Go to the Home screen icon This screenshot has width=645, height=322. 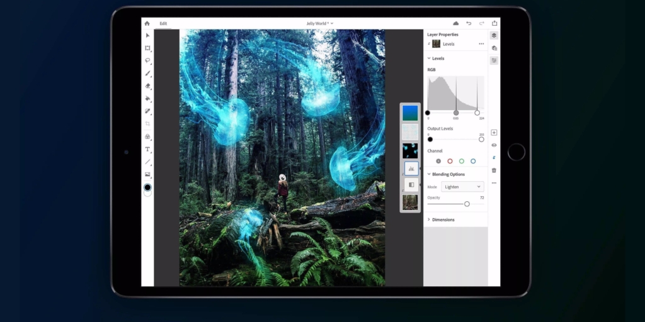click(147, 23)
